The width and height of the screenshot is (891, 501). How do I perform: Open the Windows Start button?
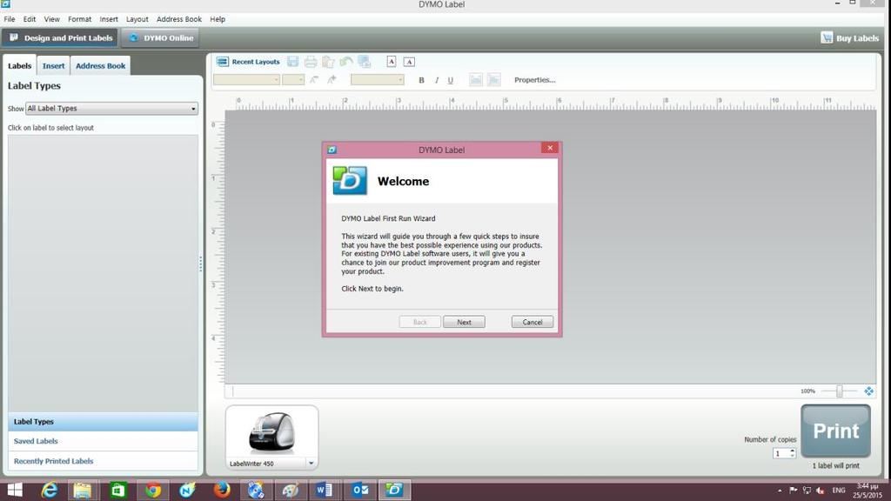click(x=15, y=490)
